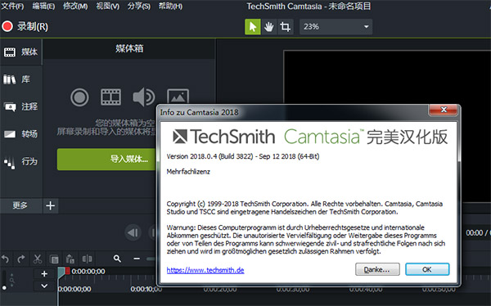Viewport: 491px width, 306px height.
Task: Switch to the 注释 annotations tab
Action: (20, 107)
